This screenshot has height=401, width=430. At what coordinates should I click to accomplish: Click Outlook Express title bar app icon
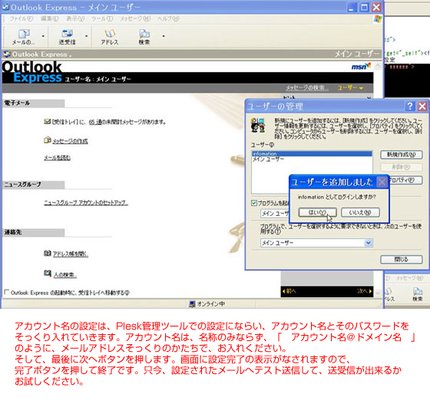(x=5, y=7)
